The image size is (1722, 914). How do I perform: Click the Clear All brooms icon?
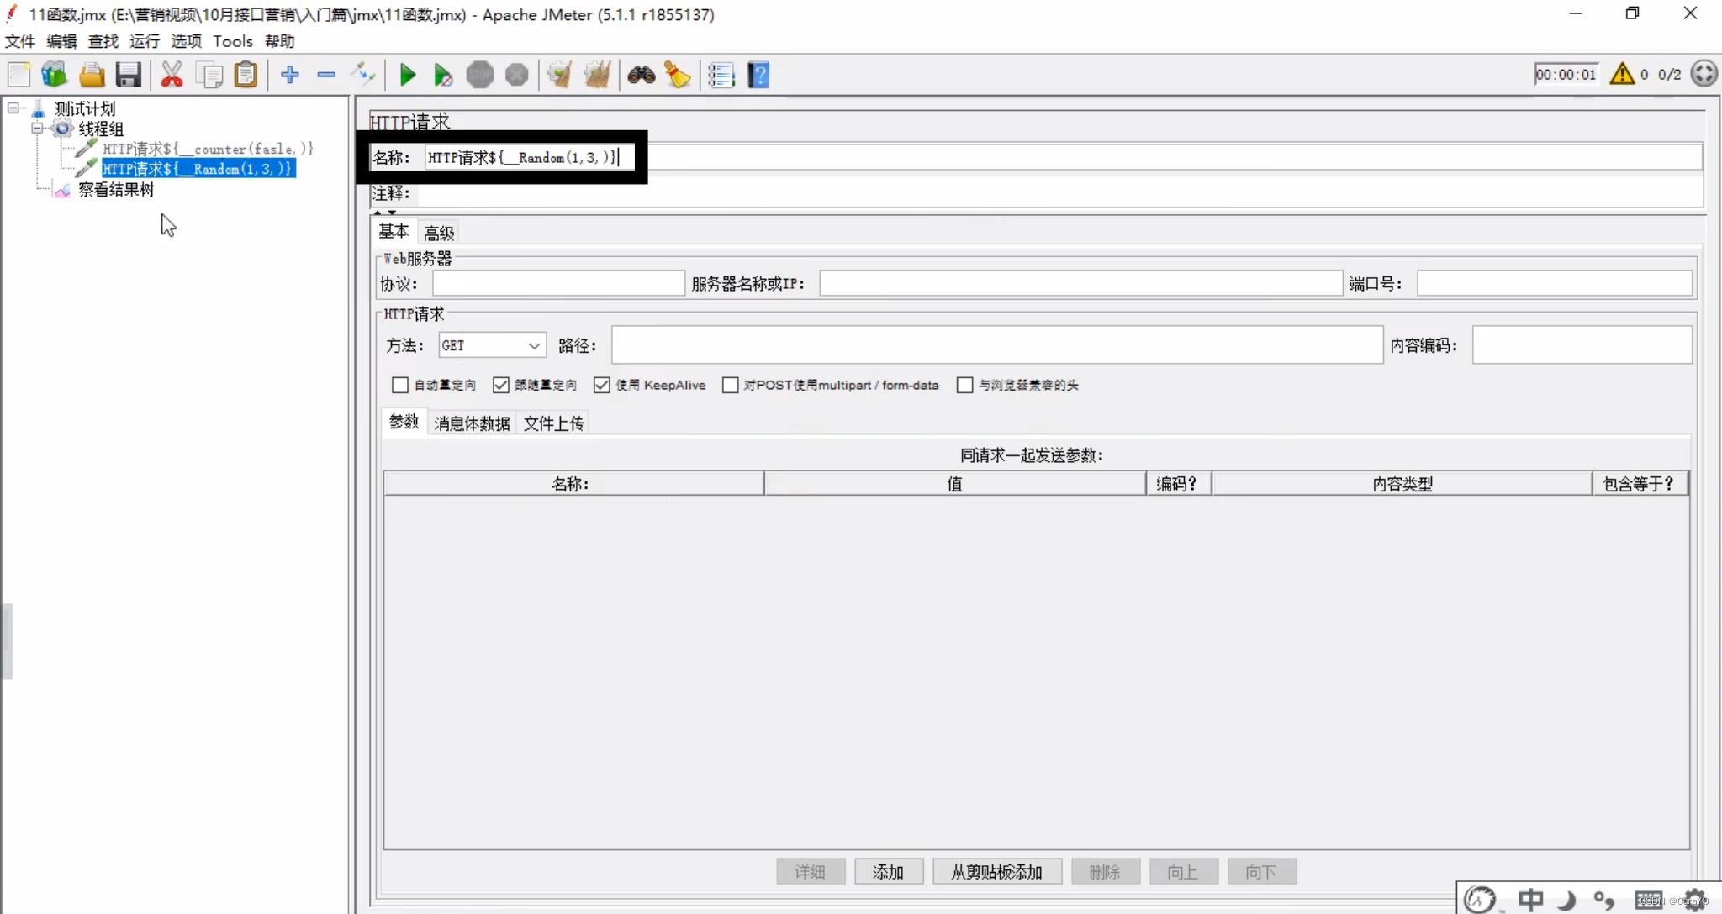click(597, 75)
